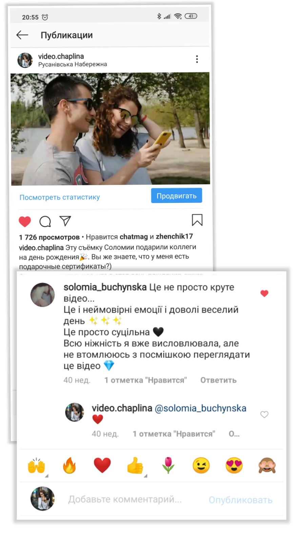Viewport: 305px width, 542px height.
Task: Share the post with the paper plane icon
Action: [x=65, y=221]
